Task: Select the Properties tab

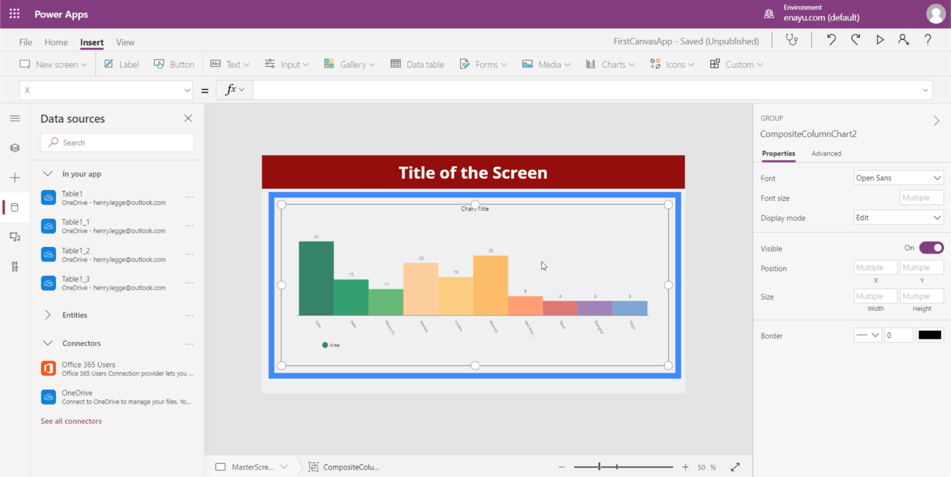Action: pyautogui.click(x=778, y=153)
